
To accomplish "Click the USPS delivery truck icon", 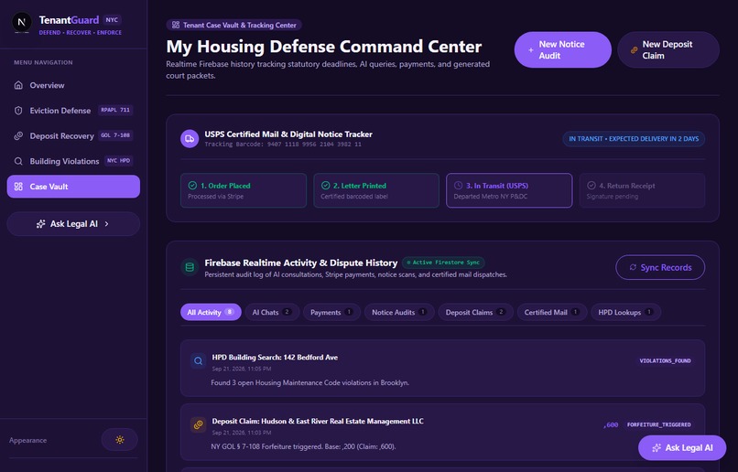I will point(190,139).
